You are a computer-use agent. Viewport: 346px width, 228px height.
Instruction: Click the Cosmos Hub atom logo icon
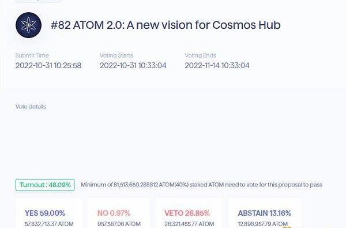pos(28,25)
